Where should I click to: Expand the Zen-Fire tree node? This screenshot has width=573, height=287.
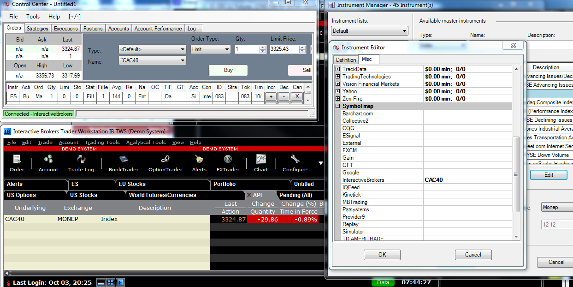tap(338, 99)
